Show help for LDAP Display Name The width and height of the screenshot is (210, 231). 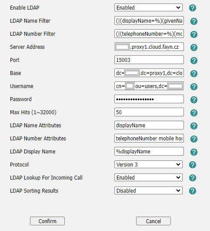pos(194,152)
